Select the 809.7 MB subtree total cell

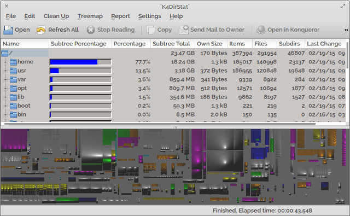(x=182, y=89)
